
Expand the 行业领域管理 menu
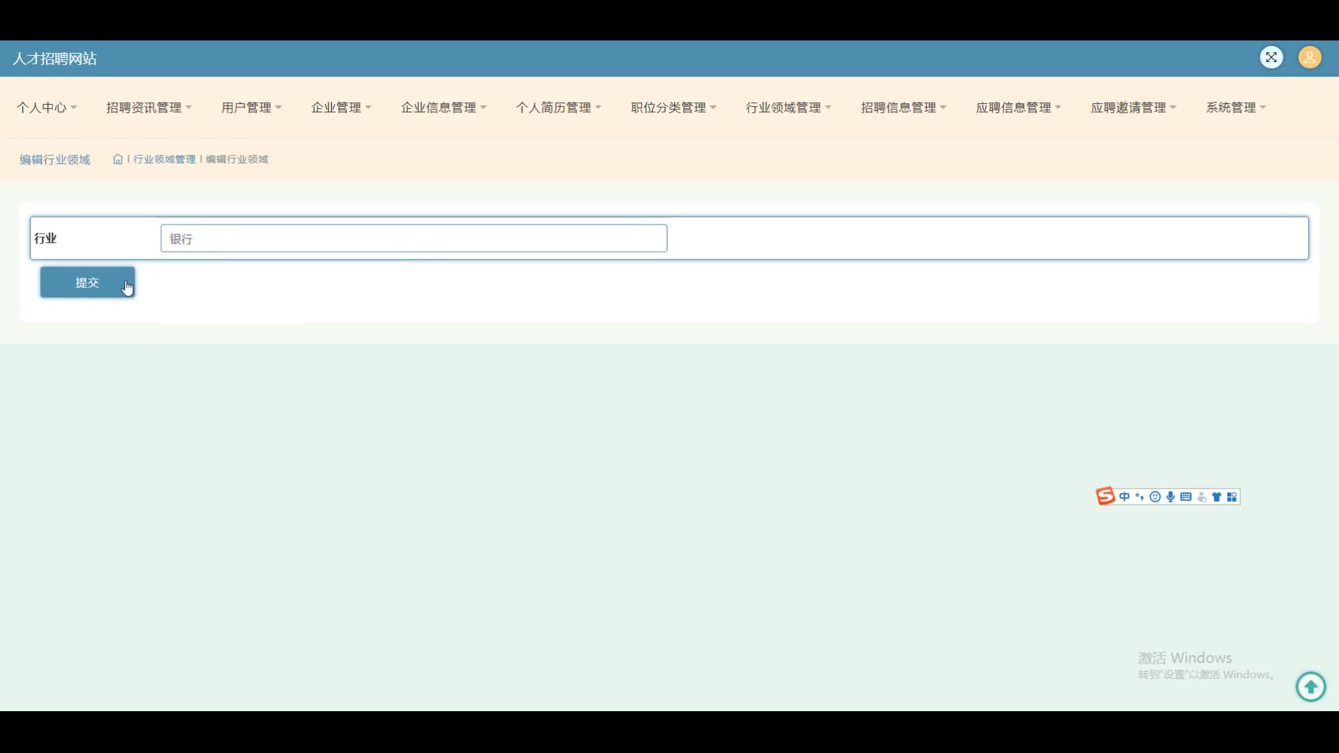tap(788, 107)
